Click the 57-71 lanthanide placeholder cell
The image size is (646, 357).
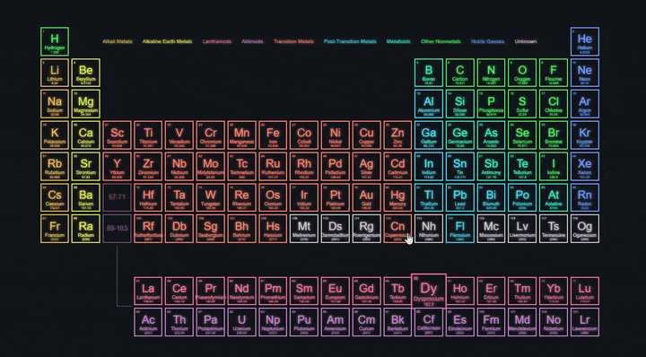(x=117, y=197)
